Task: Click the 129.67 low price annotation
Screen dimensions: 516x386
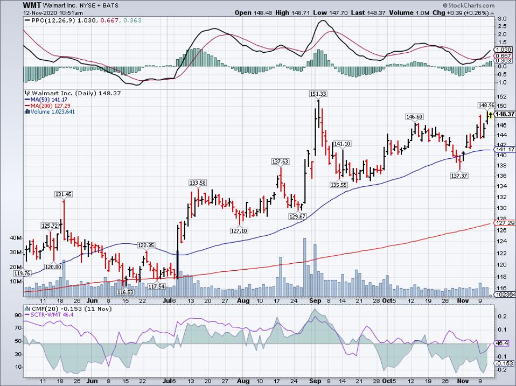Action: [x=297, y=216]
